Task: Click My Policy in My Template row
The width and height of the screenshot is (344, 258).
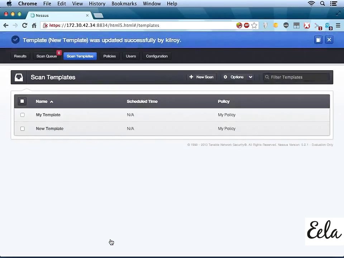Action: click(x=226, y=115)
